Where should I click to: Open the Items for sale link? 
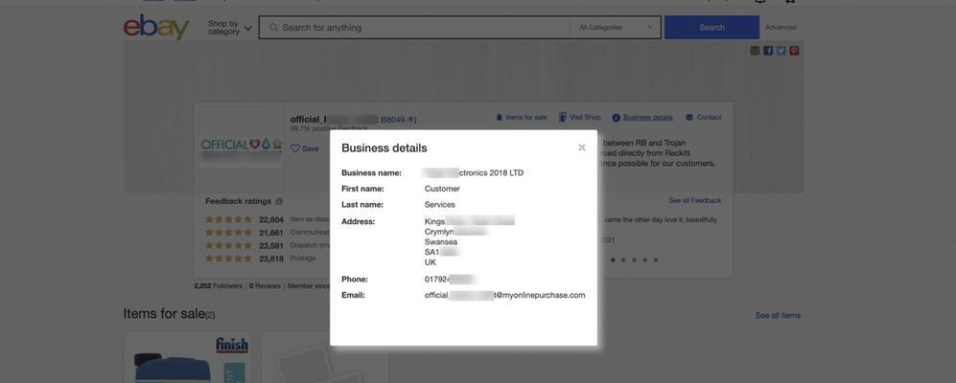point(522,118)
